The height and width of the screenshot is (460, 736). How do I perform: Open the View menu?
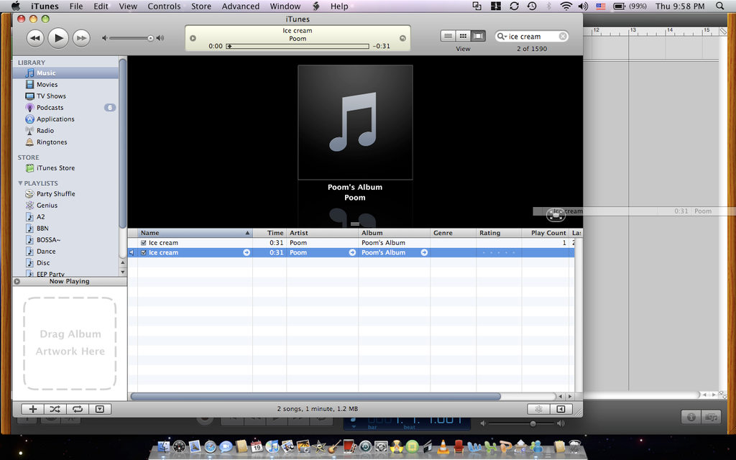pos(128,6)
